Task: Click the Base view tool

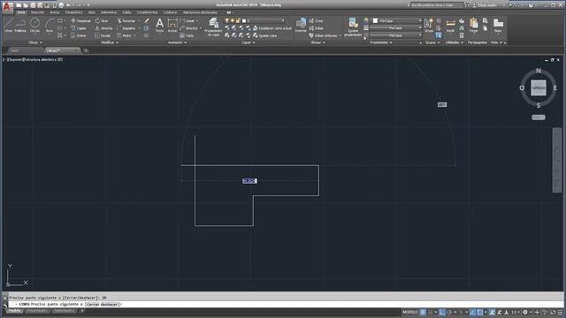Action: point(498,26)
